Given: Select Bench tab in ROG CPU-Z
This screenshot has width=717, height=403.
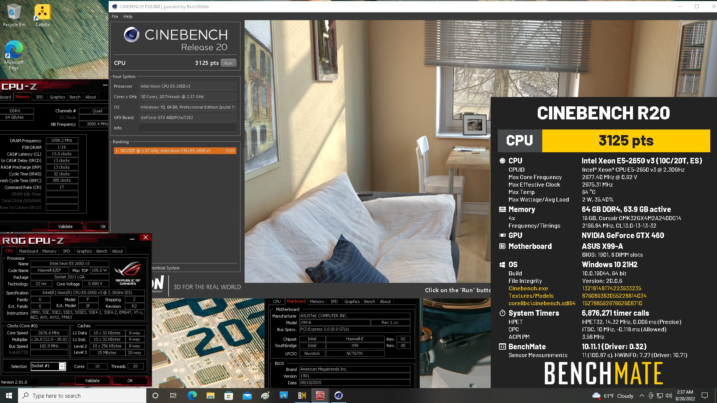Looking at the screenshot, I should tap(102, 251).
